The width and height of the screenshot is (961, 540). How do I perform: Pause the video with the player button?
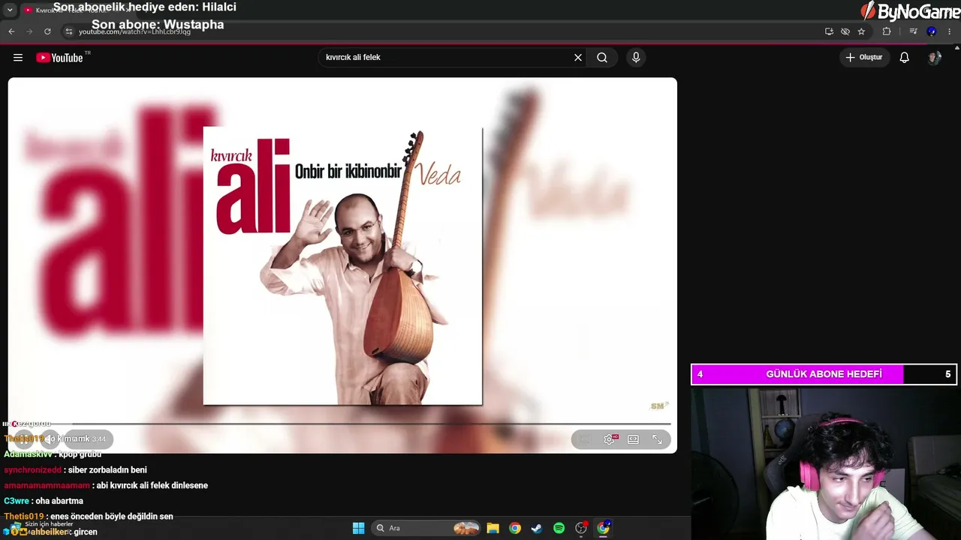(24, 439)
